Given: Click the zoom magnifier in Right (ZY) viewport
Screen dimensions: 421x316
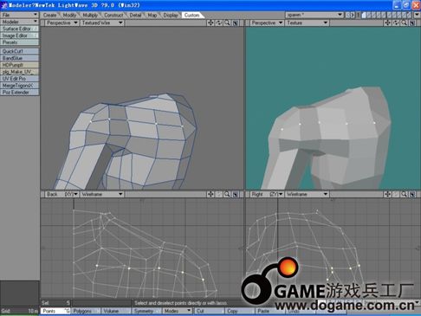Looking at the screenshot, I should (405, 194).
